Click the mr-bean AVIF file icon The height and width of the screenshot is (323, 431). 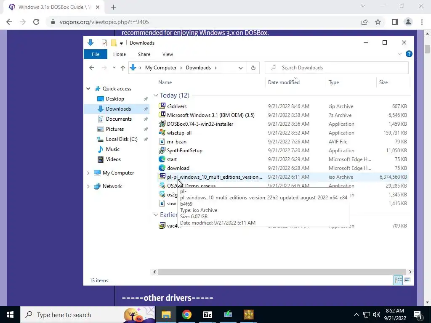162,141
